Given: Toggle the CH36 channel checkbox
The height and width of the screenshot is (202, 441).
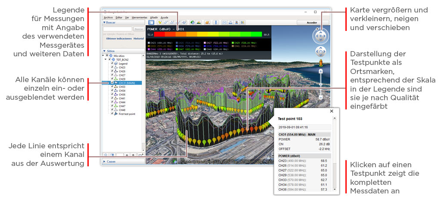Looking at the screenshot, I should [x=112, y=95].
